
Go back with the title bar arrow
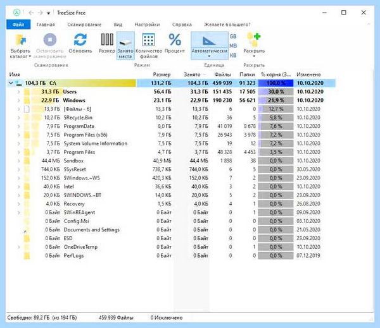tap(31, 13)
